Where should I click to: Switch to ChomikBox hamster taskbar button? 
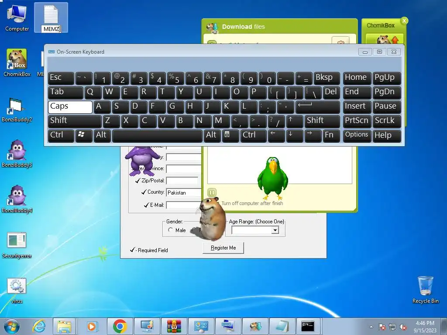(x=255, y=326)
